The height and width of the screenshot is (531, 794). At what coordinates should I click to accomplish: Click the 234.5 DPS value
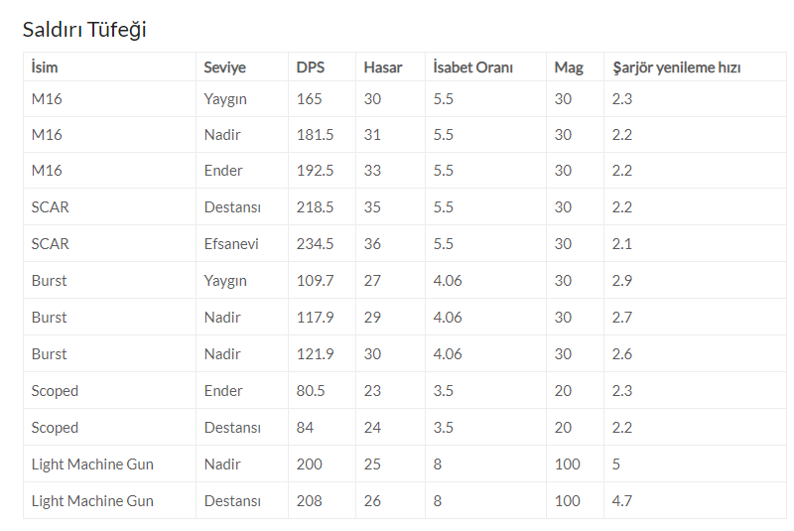click(315, 243)
